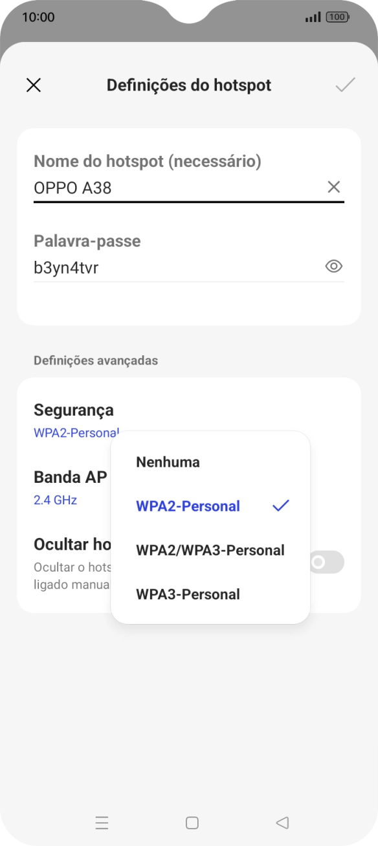Reveal the password with the eye icon
Viewport: 378px width, 846px height.
(334, 266)
